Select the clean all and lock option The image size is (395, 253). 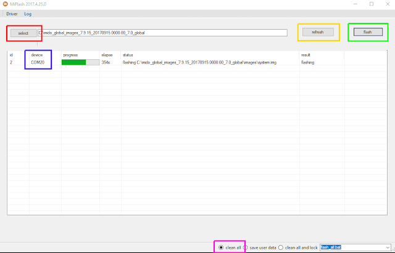click(x=298, y=247)
